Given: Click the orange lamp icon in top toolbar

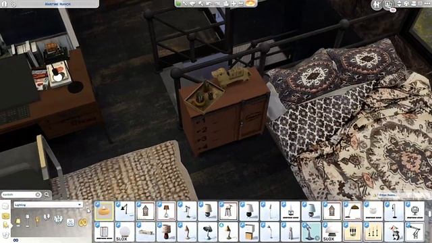Looking at the screenshot, I should 250,3.
